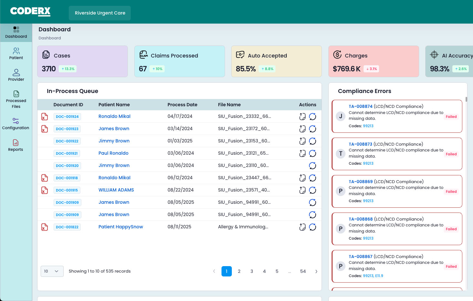Click the reprocess document icon for DOC-001822

(302, 227)
